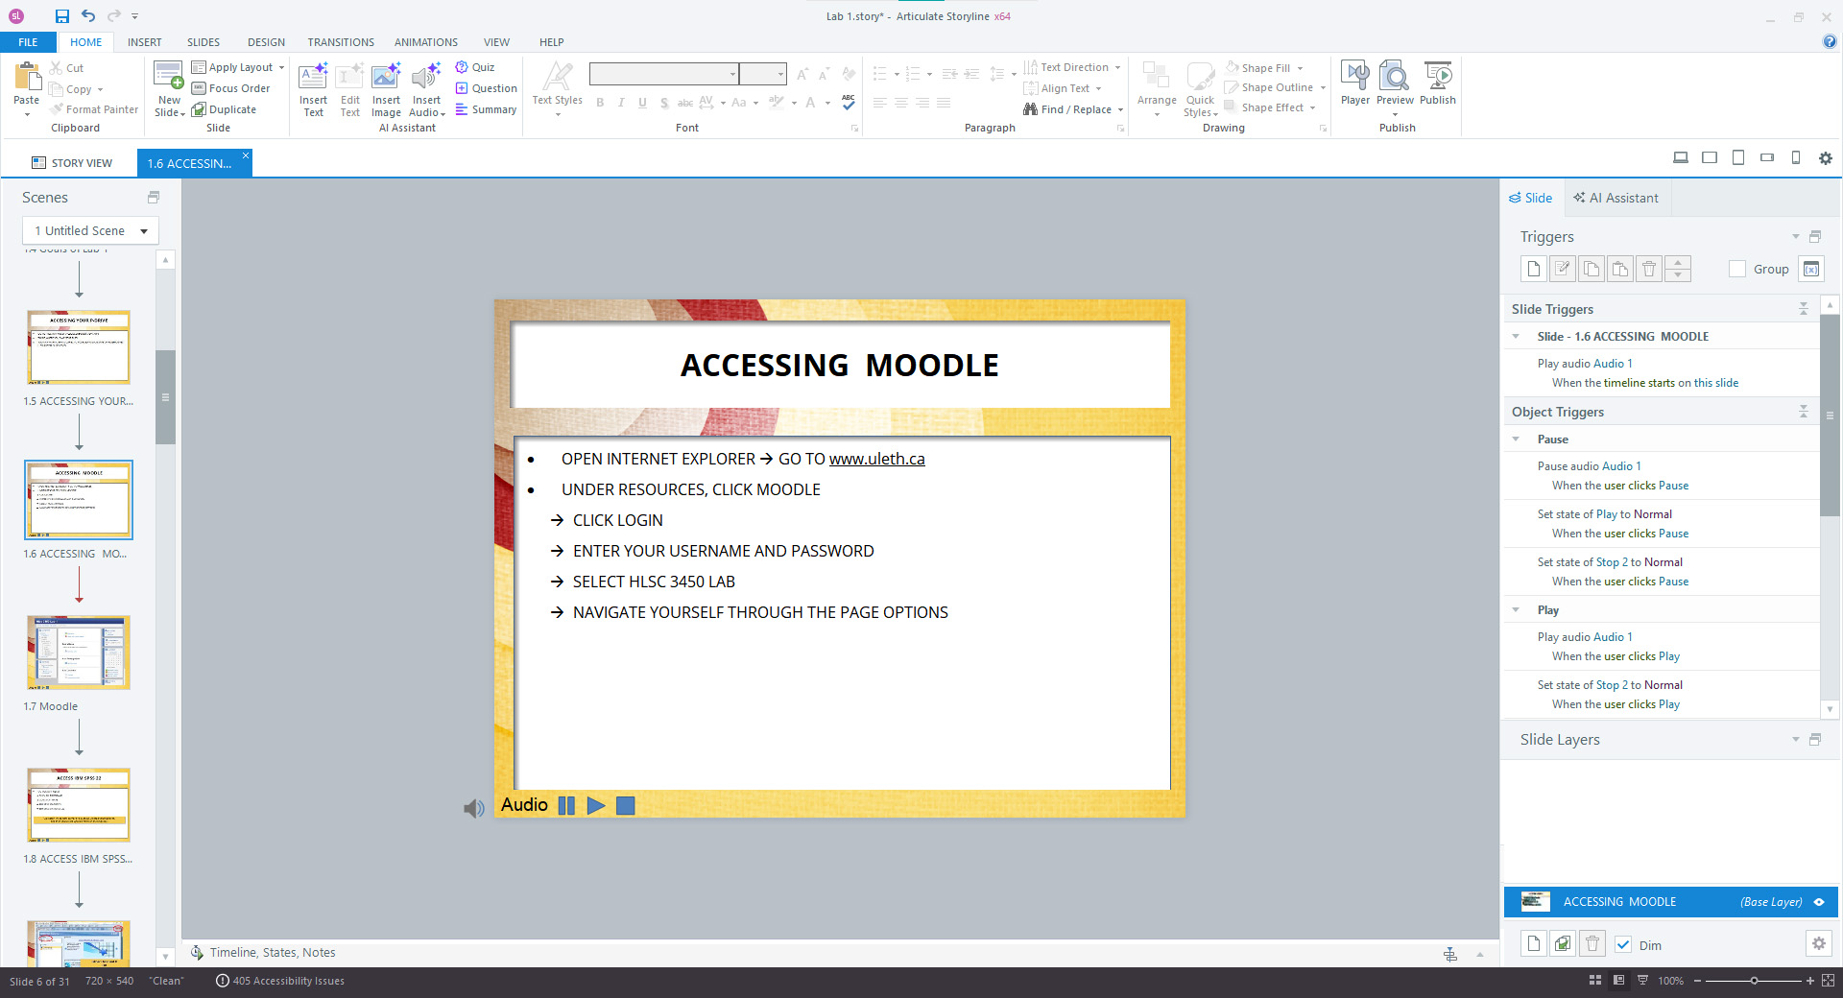Delete the selected trigger
This screenshot has height=998, width=1843.
point(1648,269)
